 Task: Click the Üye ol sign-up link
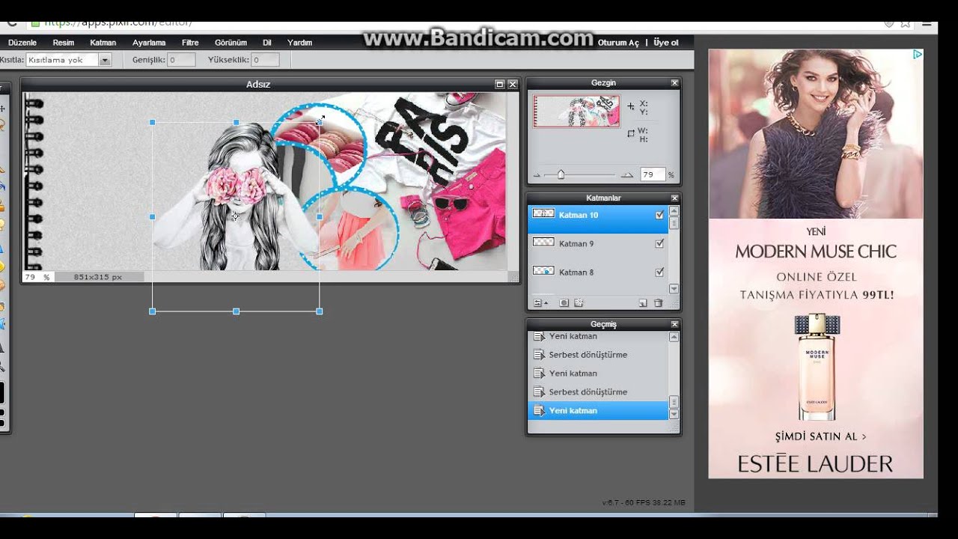pos(666,43)
